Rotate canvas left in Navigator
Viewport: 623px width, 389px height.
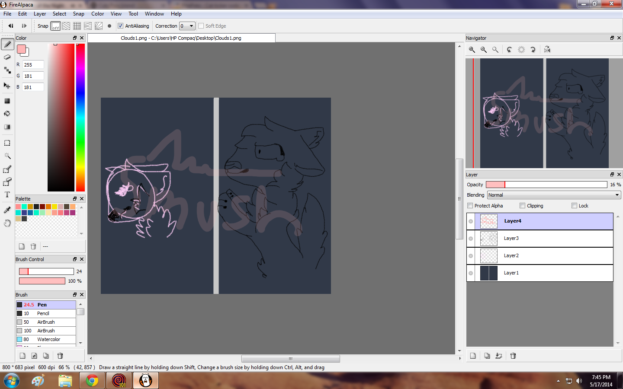tap(510, 50)
